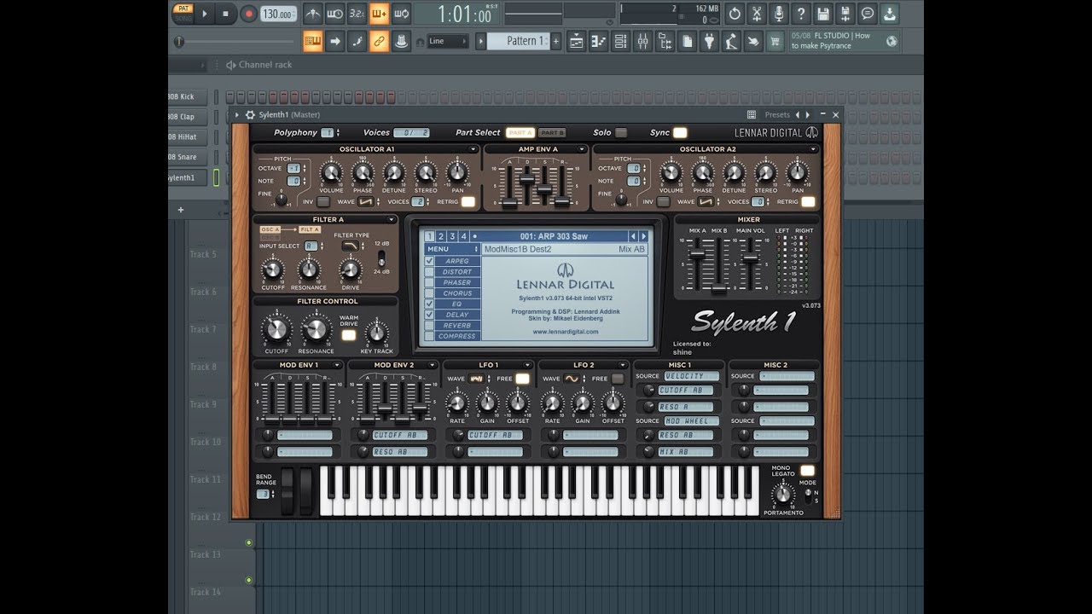This screenshot has height=614, width=1092.
Task: Open the channel rack icon in toolbar
Action: (x=620, y=41)
